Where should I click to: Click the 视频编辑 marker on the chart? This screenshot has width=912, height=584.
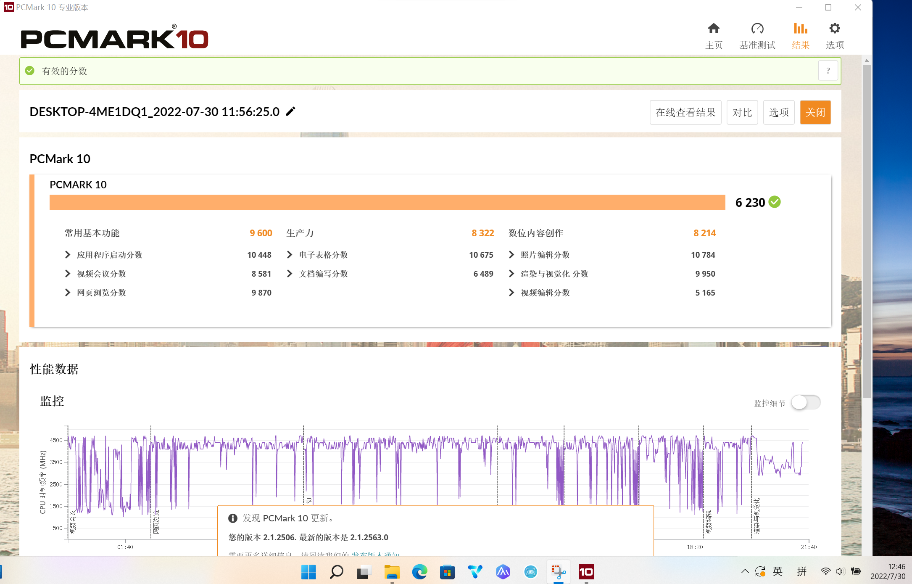709,522
